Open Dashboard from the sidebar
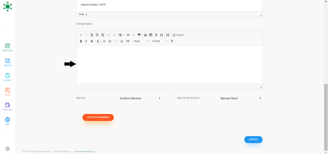Viewport: 328px width, 154px height. click(x=7, y=47)
